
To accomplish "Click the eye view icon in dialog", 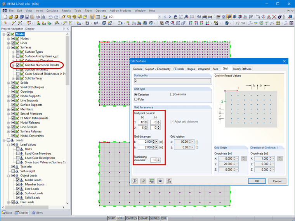I will pyautogui.click(x=160, y=181).
